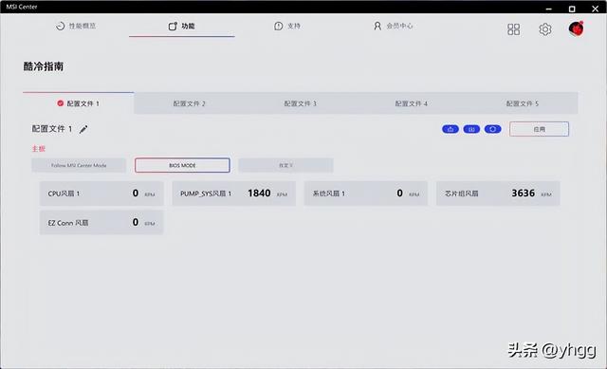The image size is (607, 369).
Task: Switch to 配置文件 5 tab
Action: (523, 103)
